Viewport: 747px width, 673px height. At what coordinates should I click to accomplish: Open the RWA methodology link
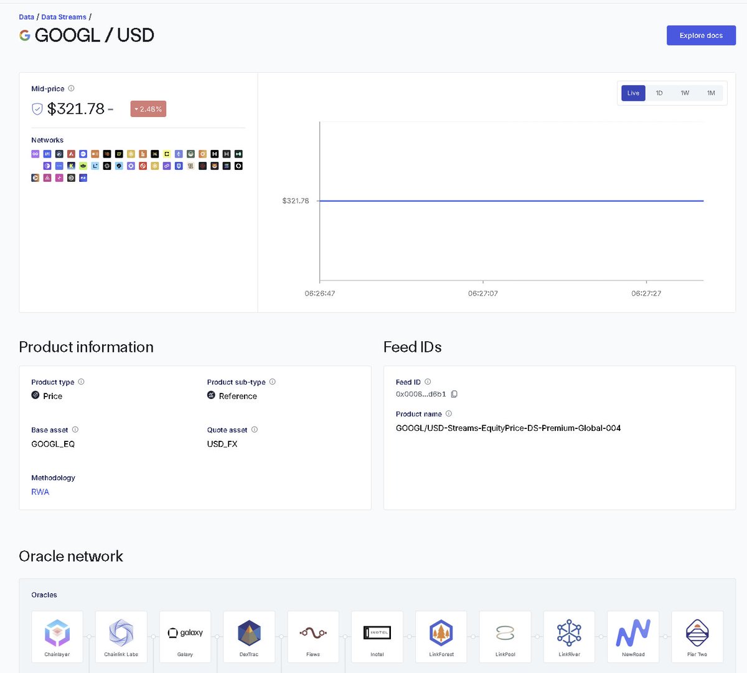[40, 492]
